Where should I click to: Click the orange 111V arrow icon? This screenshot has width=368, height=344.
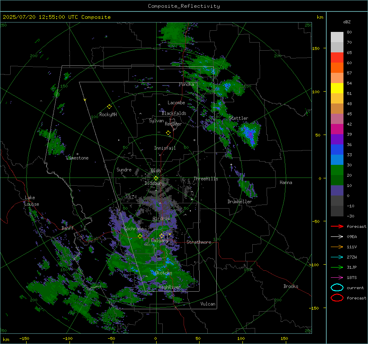click(x=337, y=247)
